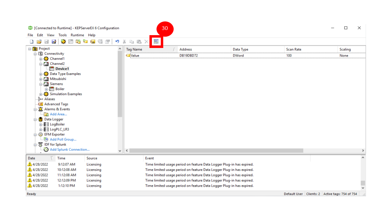Click Active tags: 754 of 754 status
Image resolution: width=392 pixels, height=220 pixels.
(x=340, y=194)
